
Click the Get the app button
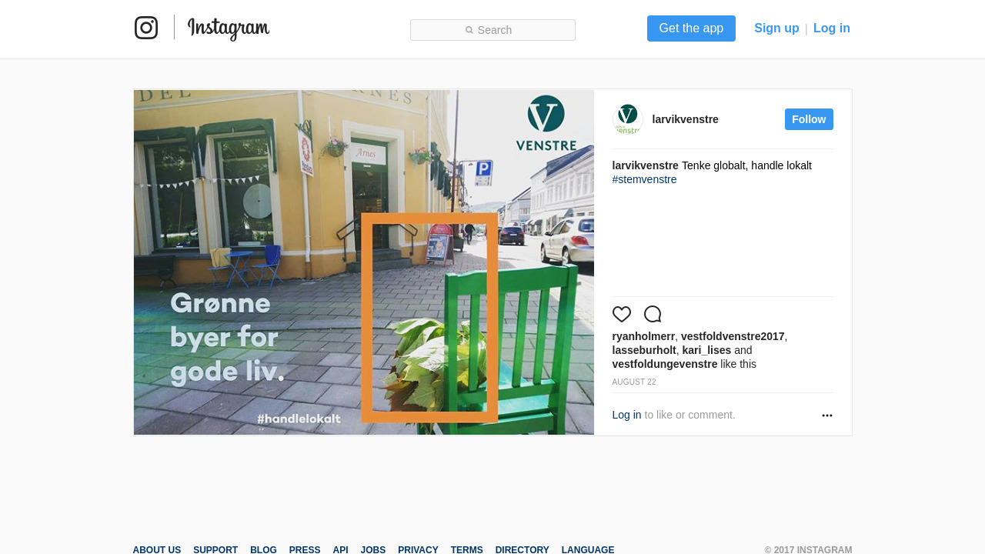pos(691,28)
